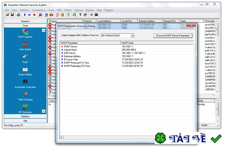Viewport: 225px width, 147px height.
Task: Click Discover DHCP Server Parameters button
Action: click(173, 36)
